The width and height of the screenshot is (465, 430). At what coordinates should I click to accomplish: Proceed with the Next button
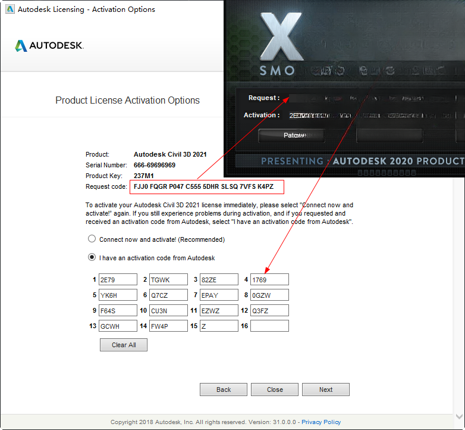tap(326, 390)
